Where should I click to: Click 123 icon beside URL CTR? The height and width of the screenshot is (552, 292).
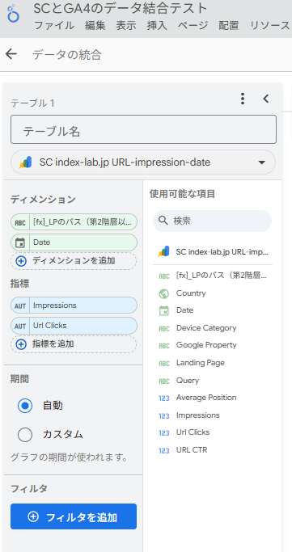(x=164, y=451)
